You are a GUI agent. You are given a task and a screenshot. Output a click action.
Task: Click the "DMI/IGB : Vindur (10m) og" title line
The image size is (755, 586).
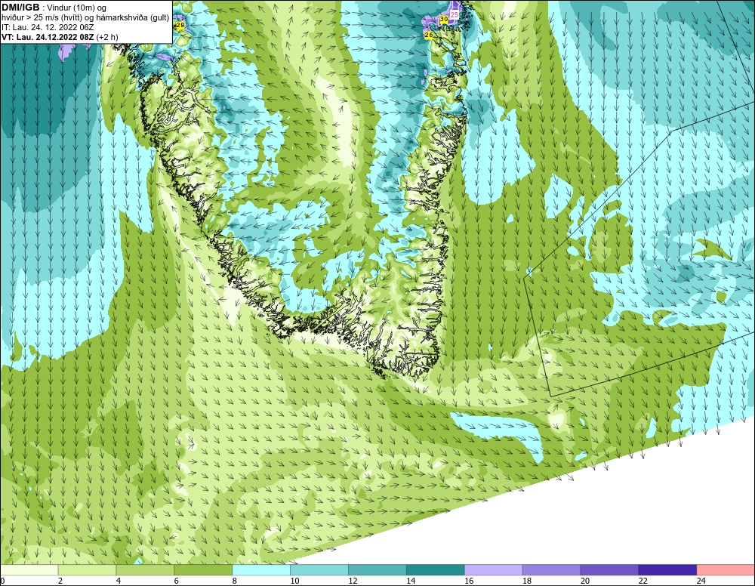tap(54, 8)
